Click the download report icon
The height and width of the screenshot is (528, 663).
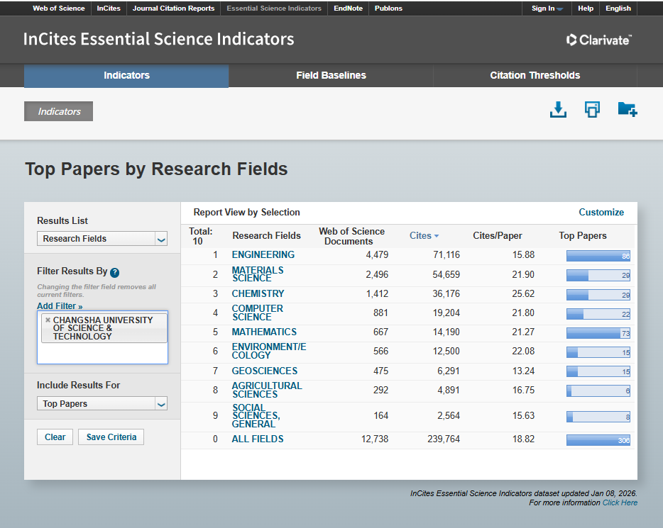click(x=558, y=110)
